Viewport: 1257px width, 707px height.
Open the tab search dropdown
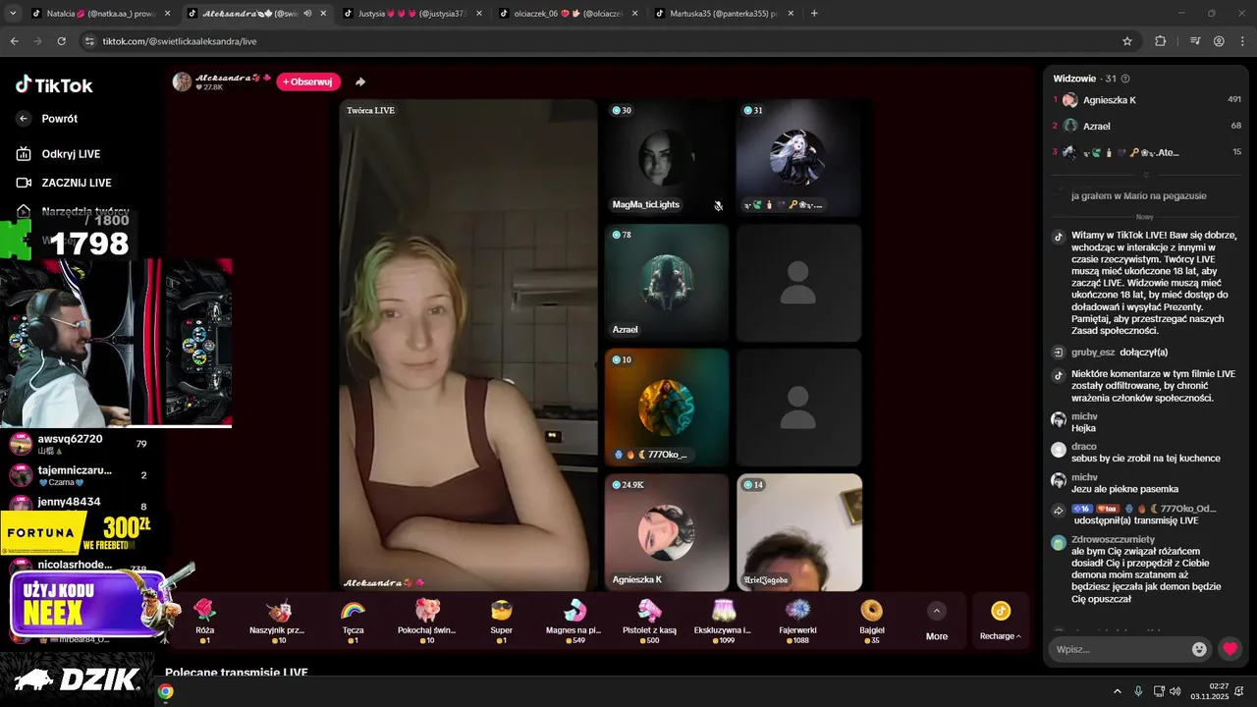(x=13, y=14)
